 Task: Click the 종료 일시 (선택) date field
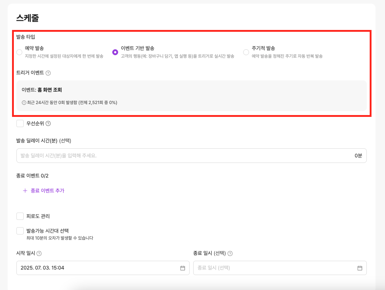[x=275, y=268]
